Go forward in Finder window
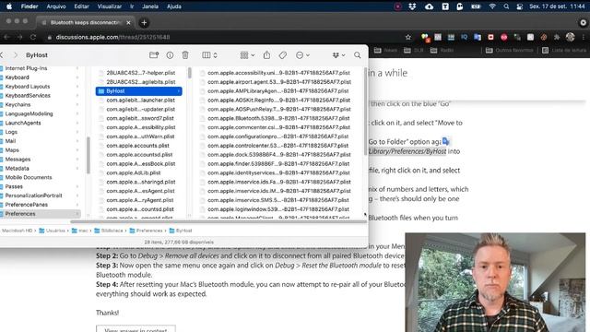 click(16, 55)
